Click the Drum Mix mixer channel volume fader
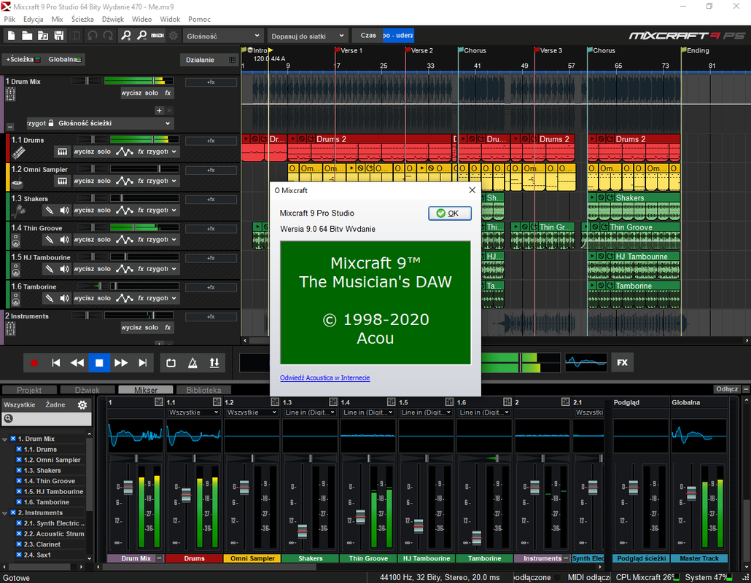751x583 pixels. (128, 488)
